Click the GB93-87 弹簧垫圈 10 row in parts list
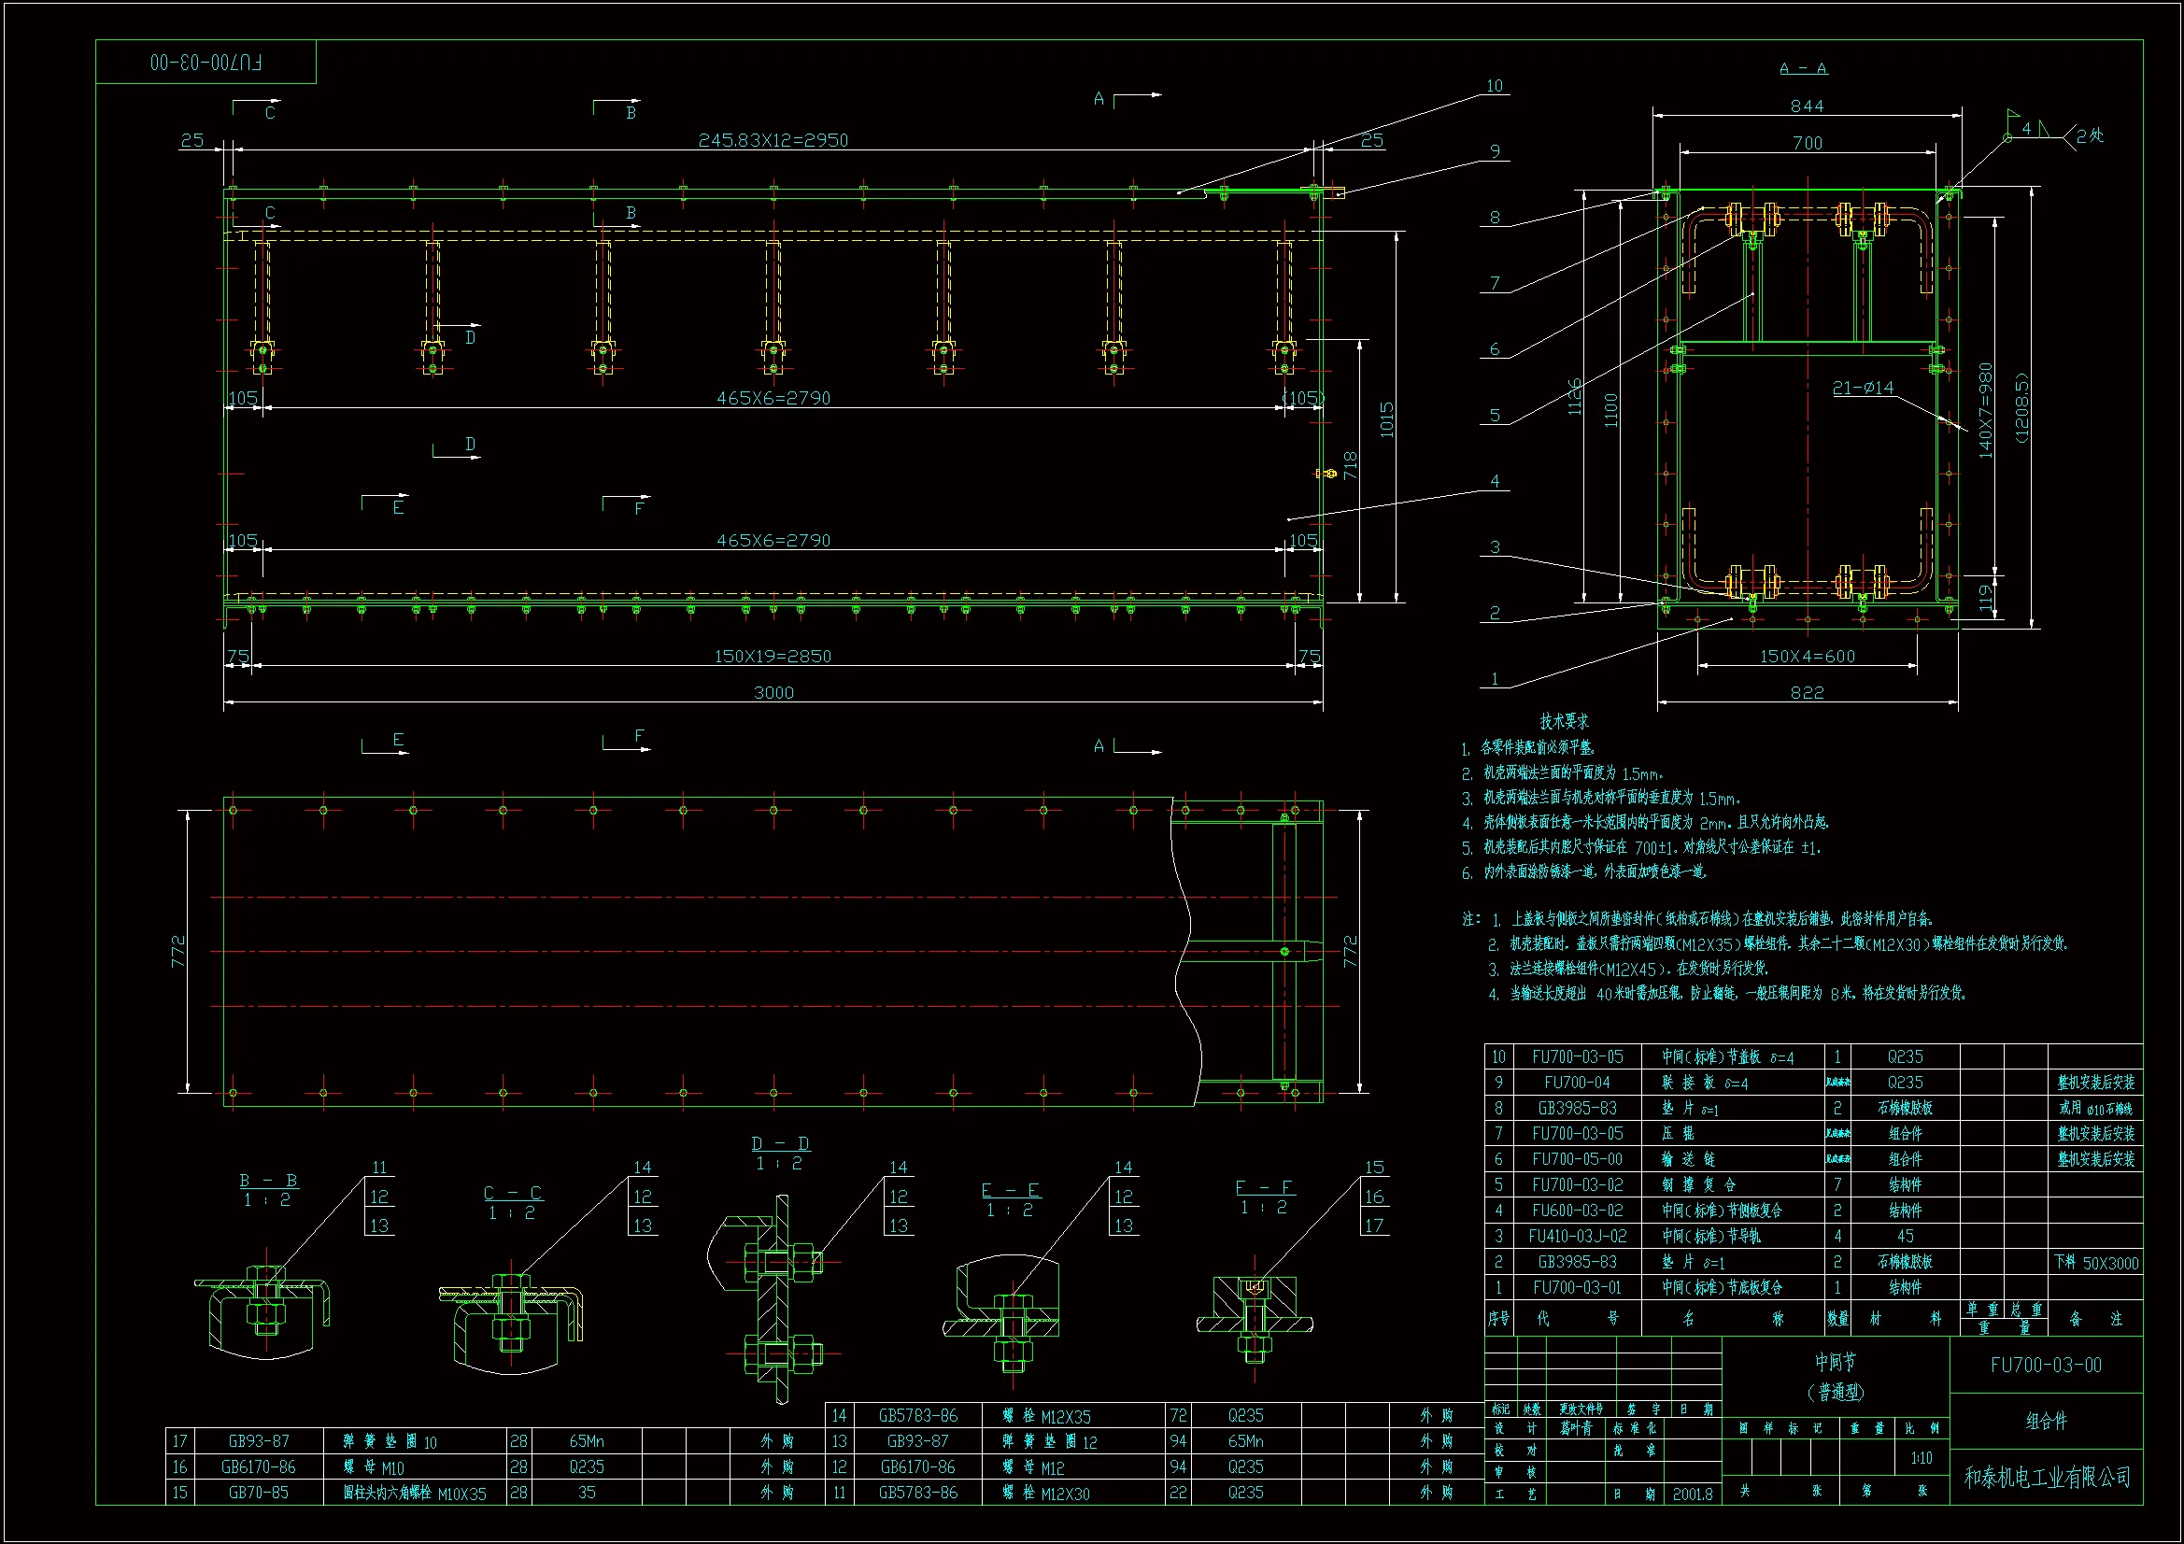 click(x=390, y=1441)
